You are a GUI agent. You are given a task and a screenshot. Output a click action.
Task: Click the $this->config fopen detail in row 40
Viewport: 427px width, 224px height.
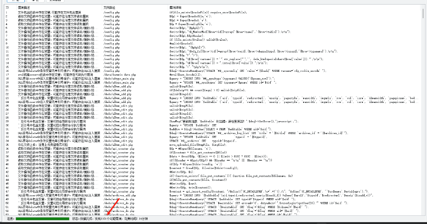click(196, 164)
